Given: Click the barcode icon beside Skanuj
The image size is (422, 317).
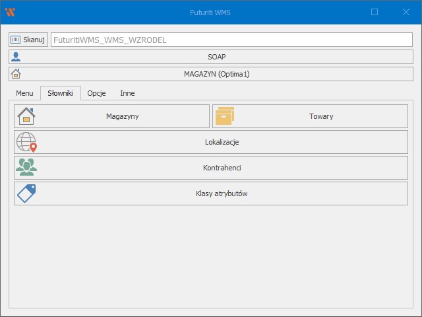Looking at the screenshot, I should click(x=16, y=40).
